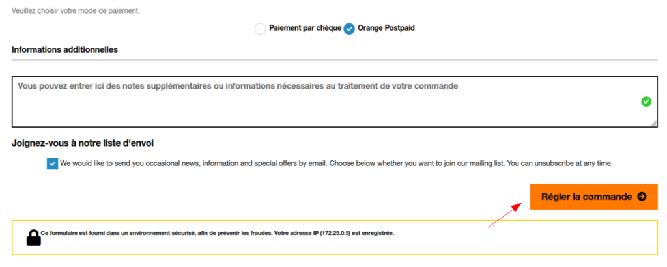Click the red arrow pointing to the button
Image resolution: width=667 pixels, height=267 pixels.
[x=504, y=214]
